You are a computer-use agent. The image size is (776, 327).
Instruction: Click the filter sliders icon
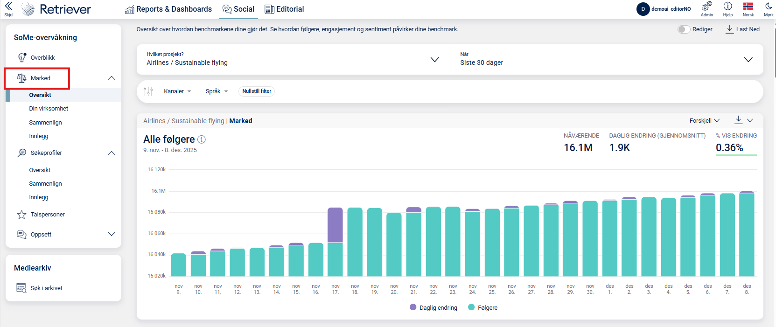click(148, 91)
